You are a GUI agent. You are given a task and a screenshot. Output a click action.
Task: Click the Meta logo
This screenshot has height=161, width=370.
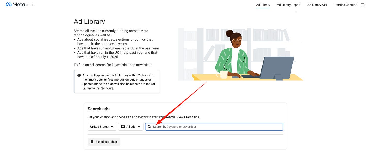[15, 5]
